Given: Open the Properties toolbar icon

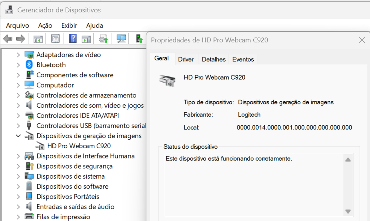Looking at the screenshot, I should (x=55, y=39).
